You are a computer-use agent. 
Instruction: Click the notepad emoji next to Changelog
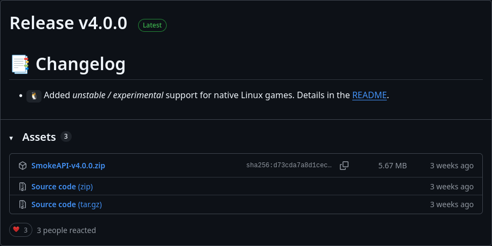tap(20, 64)
